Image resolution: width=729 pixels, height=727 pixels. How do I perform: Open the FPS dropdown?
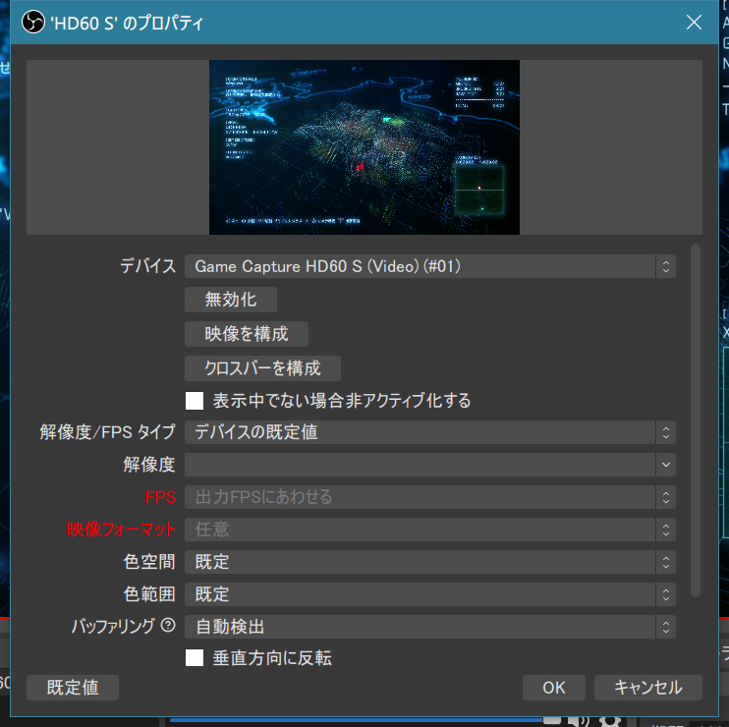430,497
